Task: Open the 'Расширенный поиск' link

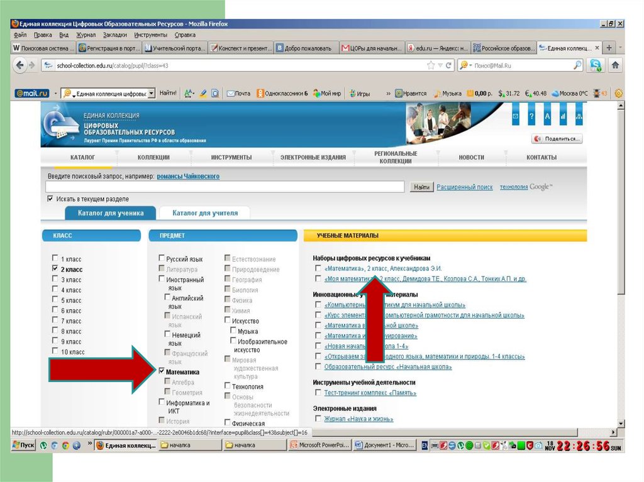Action: (x=465, y=187)
